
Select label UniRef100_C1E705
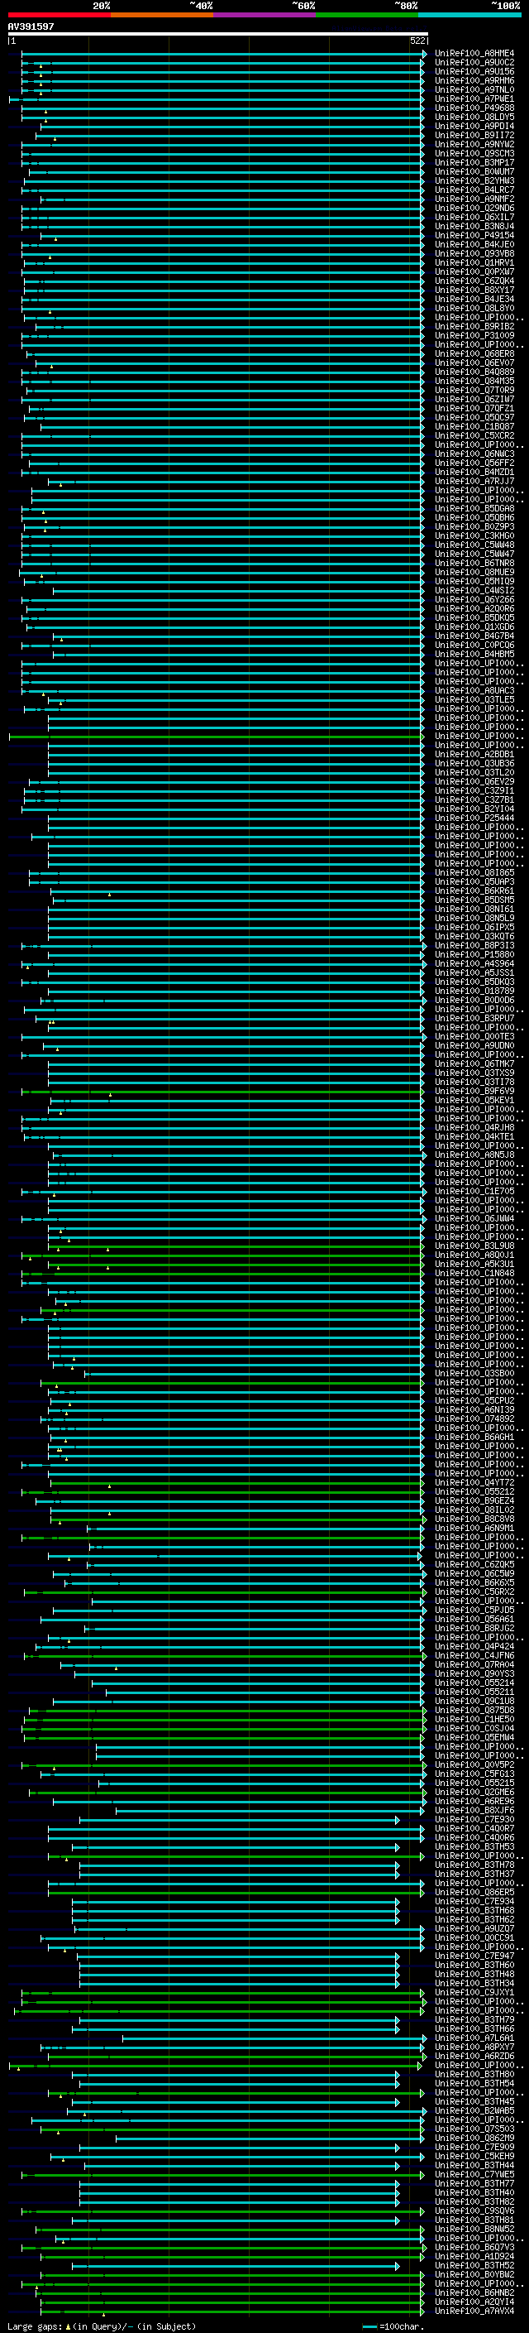[474, 1191]
